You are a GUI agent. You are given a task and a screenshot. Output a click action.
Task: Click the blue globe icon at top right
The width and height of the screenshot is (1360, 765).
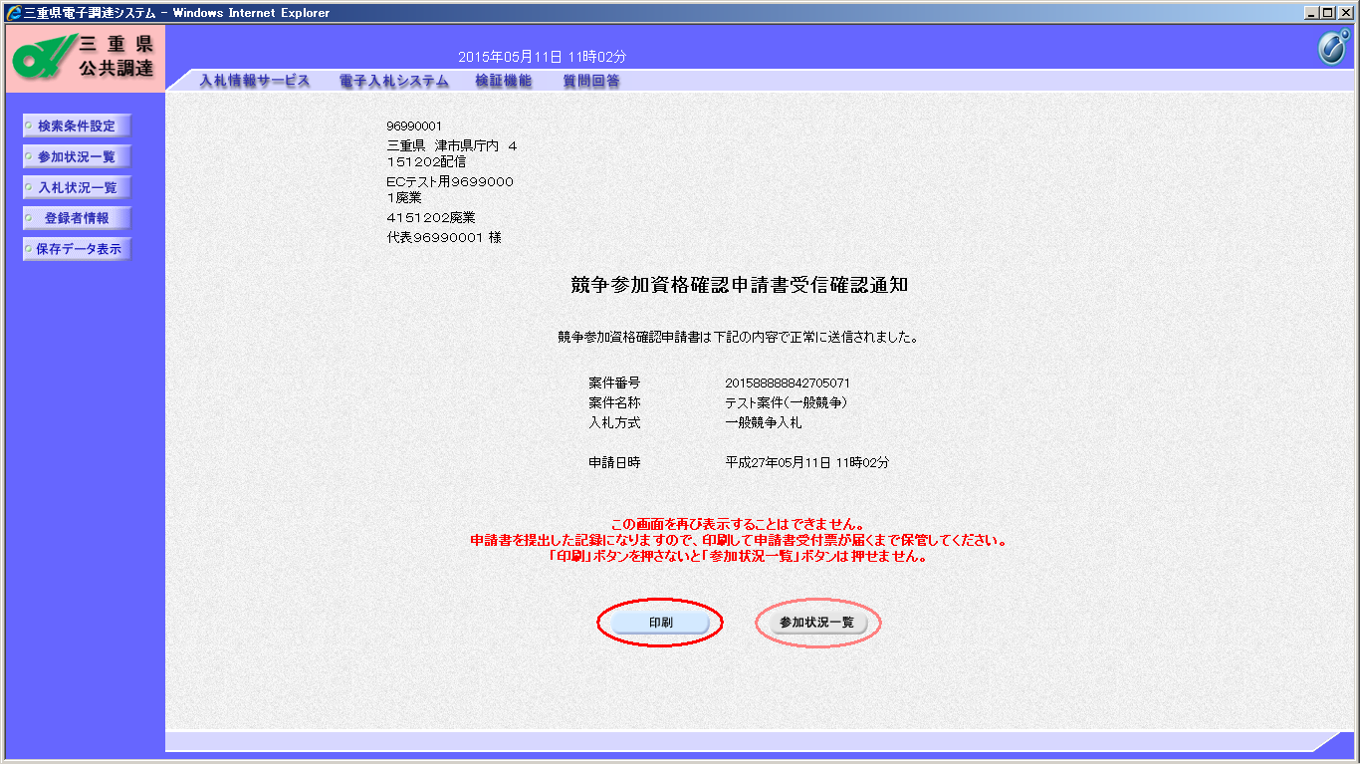(x=1332, y=48)
